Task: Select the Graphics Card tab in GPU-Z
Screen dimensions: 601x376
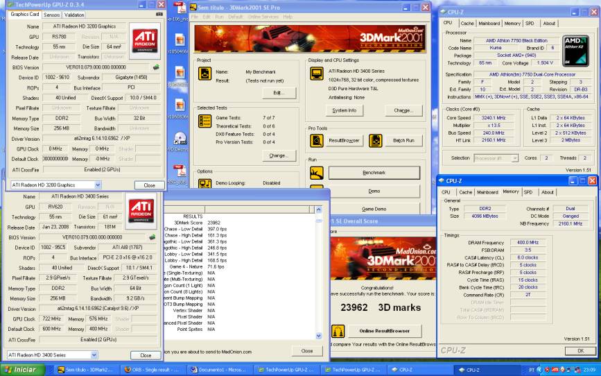Action: tap(24, 14)
